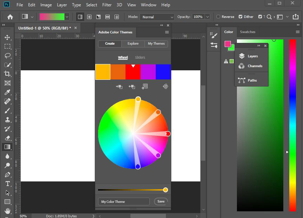Select the Eraser tool
The image size is (303, 218).
7,138
